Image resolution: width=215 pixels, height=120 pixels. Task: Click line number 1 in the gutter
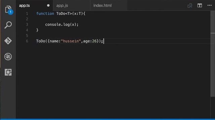(x=27, y=14)
